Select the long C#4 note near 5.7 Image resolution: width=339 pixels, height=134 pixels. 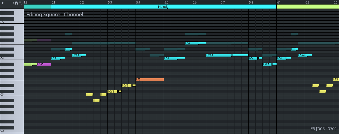point(227,55)
